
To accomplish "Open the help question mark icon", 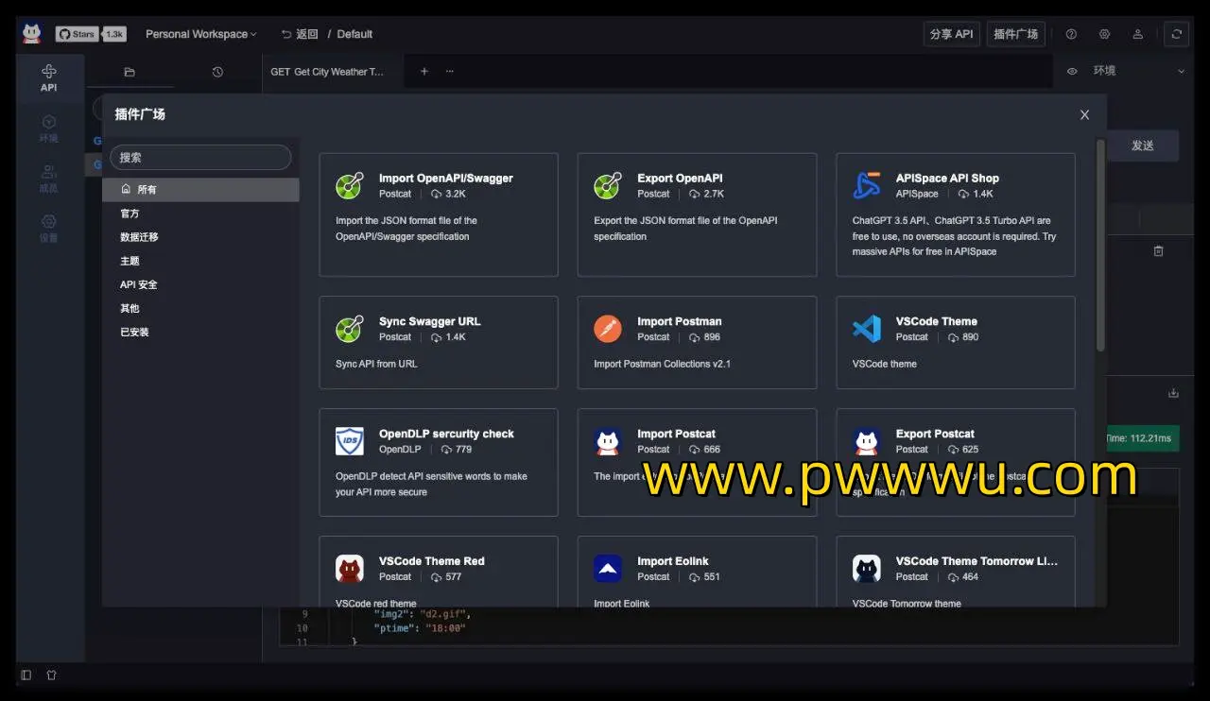I will point(1071,34).
